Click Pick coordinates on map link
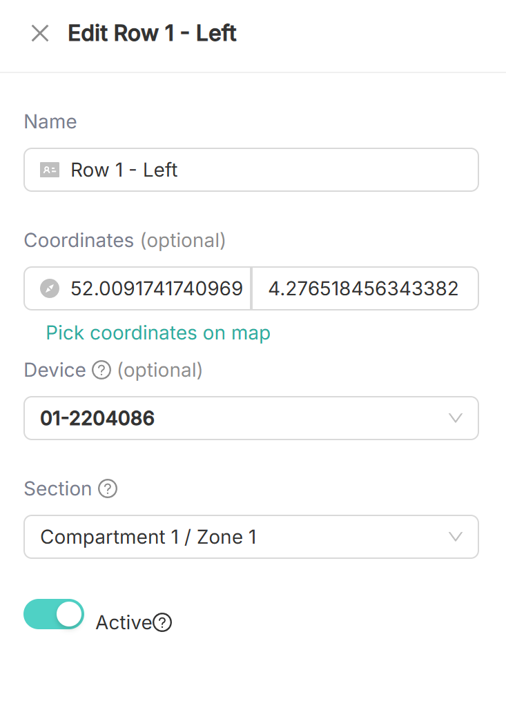Image resolution: width=506 pixels, height=721 pixels. [158, 333]
